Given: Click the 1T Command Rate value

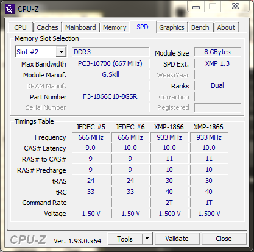Looking at the screenshot, I should tap(209, 203).
